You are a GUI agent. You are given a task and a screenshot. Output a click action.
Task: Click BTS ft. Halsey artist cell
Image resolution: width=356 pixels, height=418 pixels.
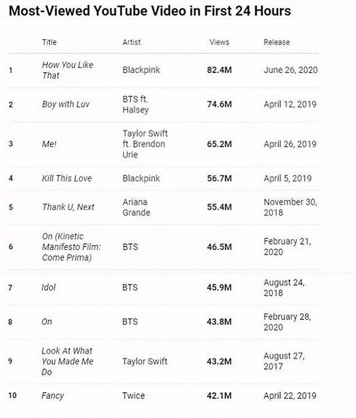tap(136, 104)
